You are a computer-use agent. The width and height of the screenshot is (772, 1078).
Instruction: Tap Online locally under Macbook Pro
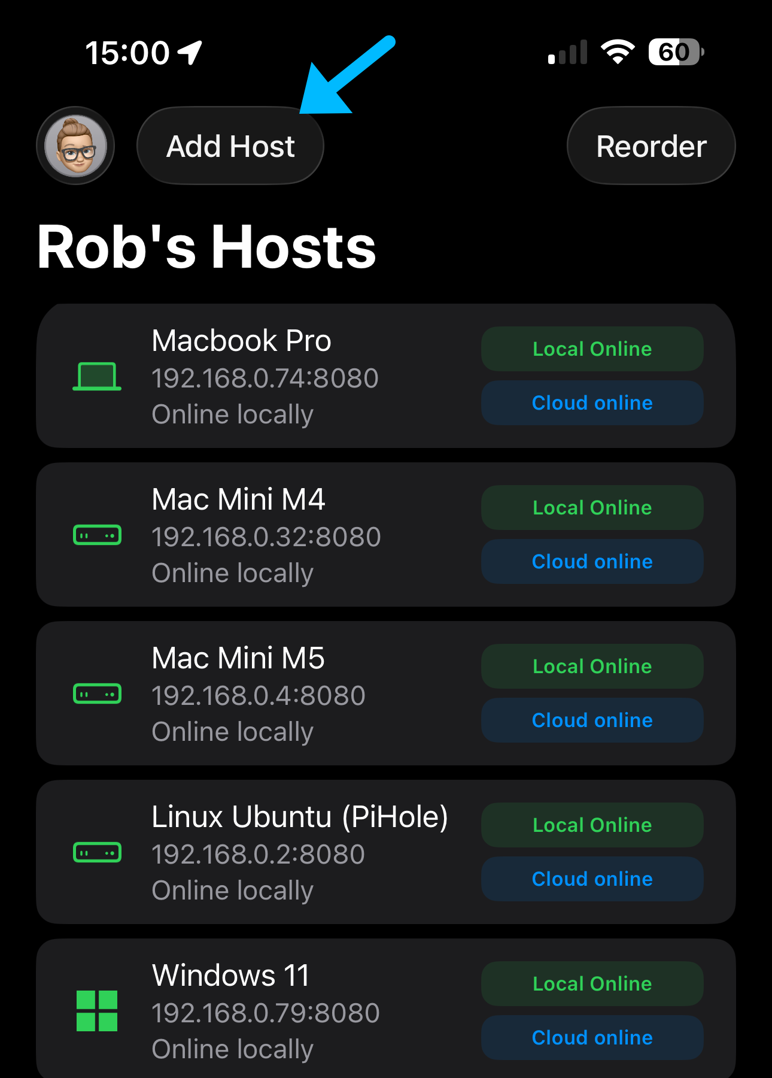tap(233, 414)
